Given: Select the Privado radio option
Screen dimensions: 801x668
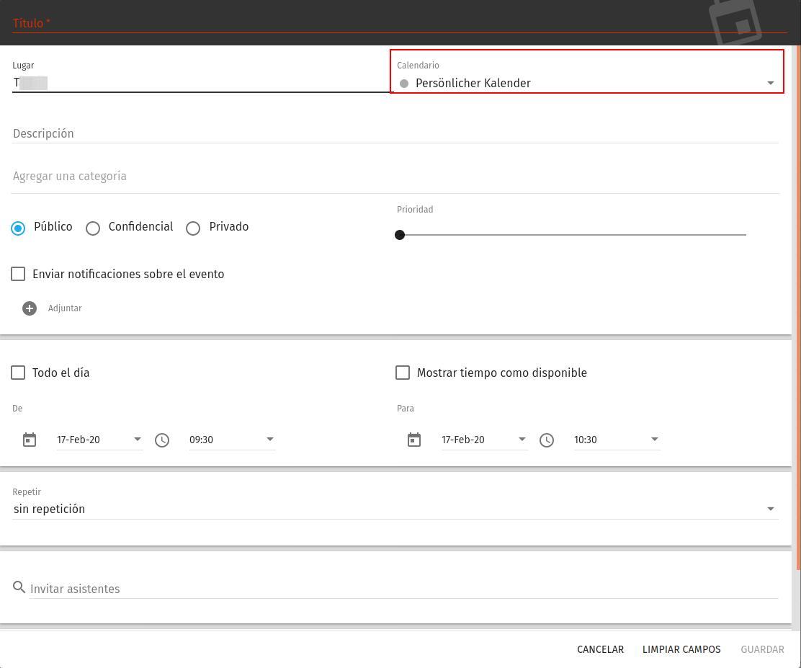Looking at the screenshot, I should [x=193, y=228].
